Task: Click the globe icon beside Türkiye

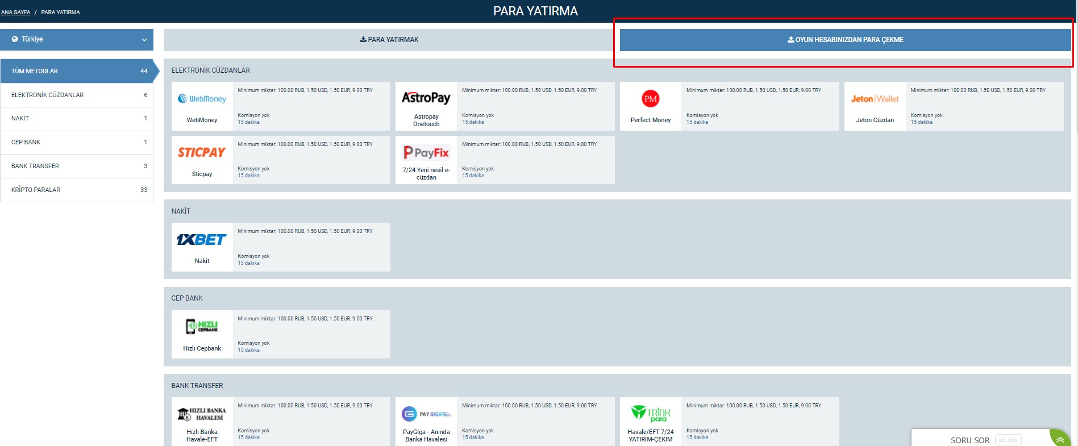Action: point(15,39)
